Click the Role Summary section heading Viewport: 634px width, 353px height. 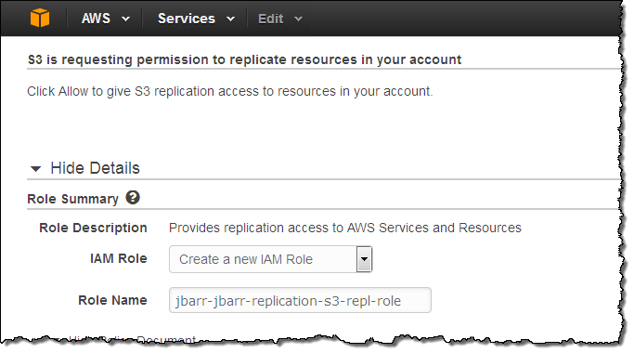pos(72,199)
